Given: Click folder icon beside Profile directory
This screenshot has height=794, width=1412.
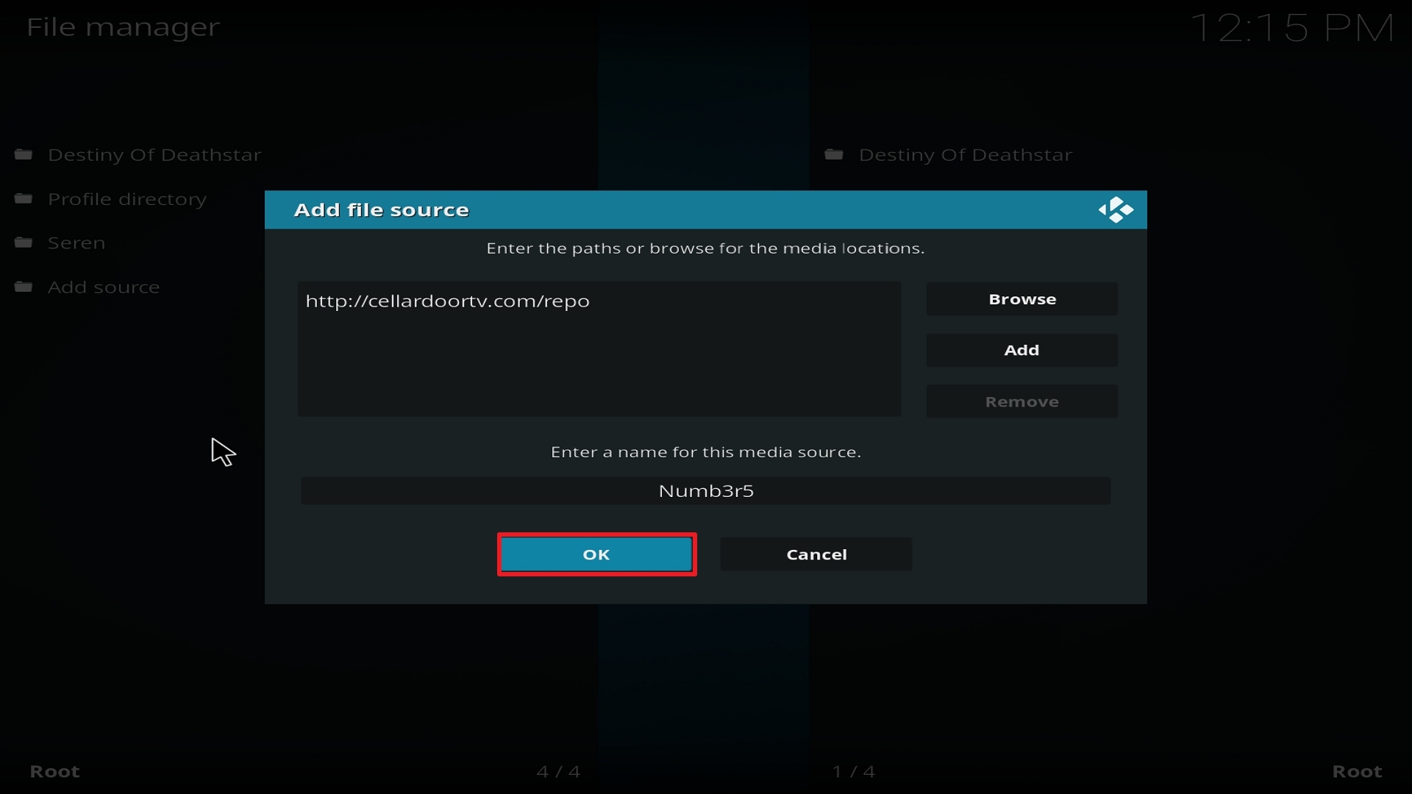Looking at the screenshot, I should (x=24, y=198).
